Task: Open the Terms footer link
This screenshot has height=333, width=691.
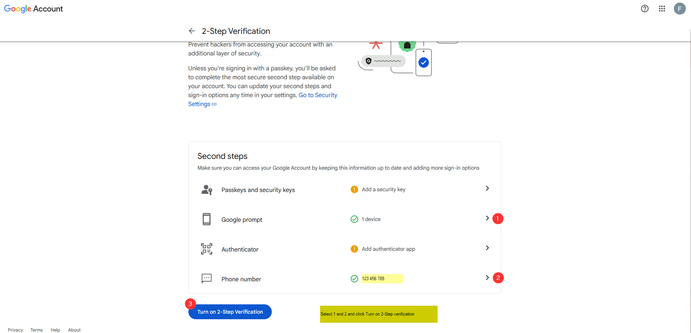Action: (36, 330)
